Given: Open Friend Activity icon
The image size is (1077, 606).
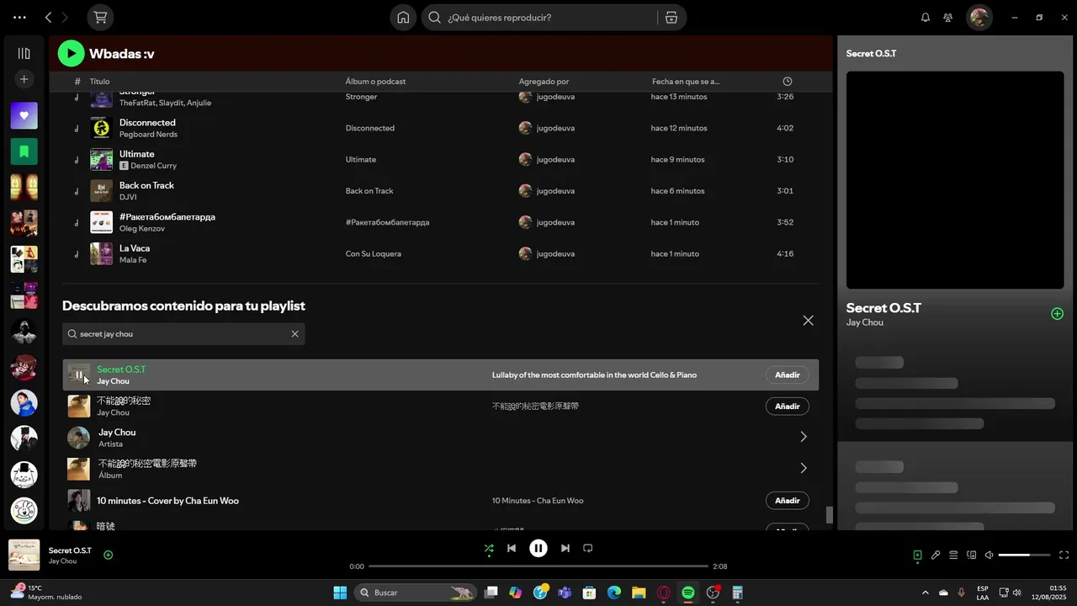Looking at the screenshot, I should pyautogui.click(x=948, y=17).
